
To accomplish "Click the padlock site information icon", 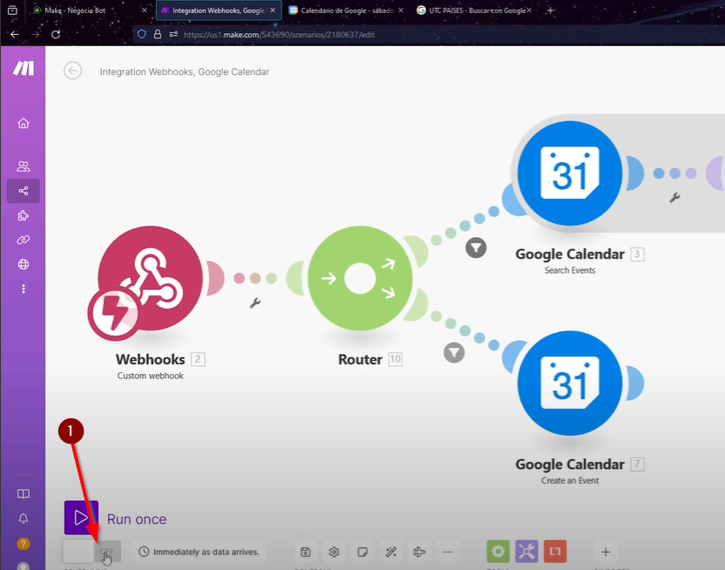I will click(x=157, y=34).
